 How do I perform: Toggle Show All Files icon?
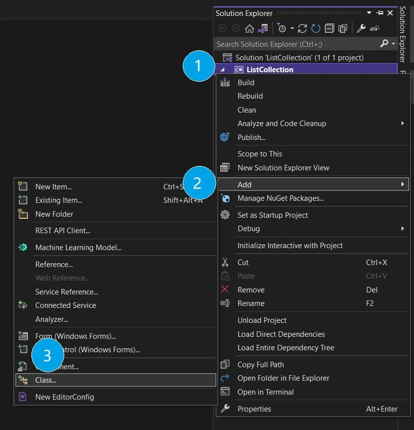(x=343, y=28)
